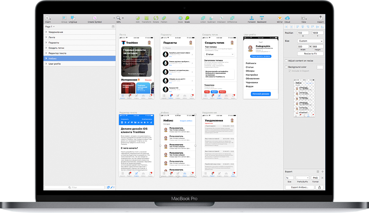The width and height of the screenshot is (369, 213).
Task: Click the Flatten toolbar icon
Action: tap(164, 18)
